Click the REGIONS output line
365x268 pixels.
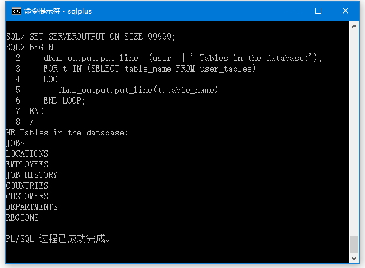pos(22,218)
